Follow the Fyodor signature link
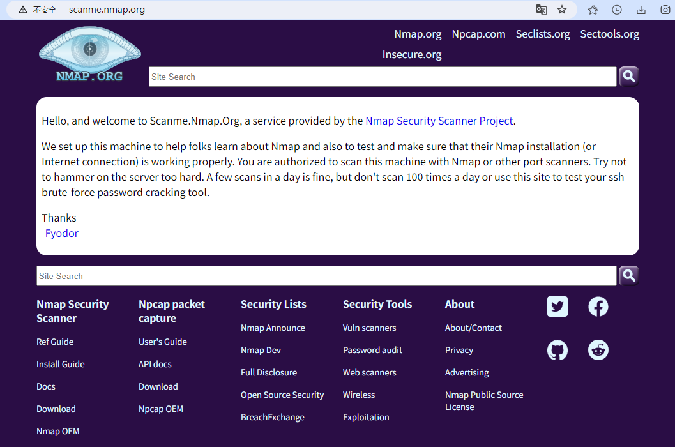The image size is (675, 447). [x=61, y=234]
